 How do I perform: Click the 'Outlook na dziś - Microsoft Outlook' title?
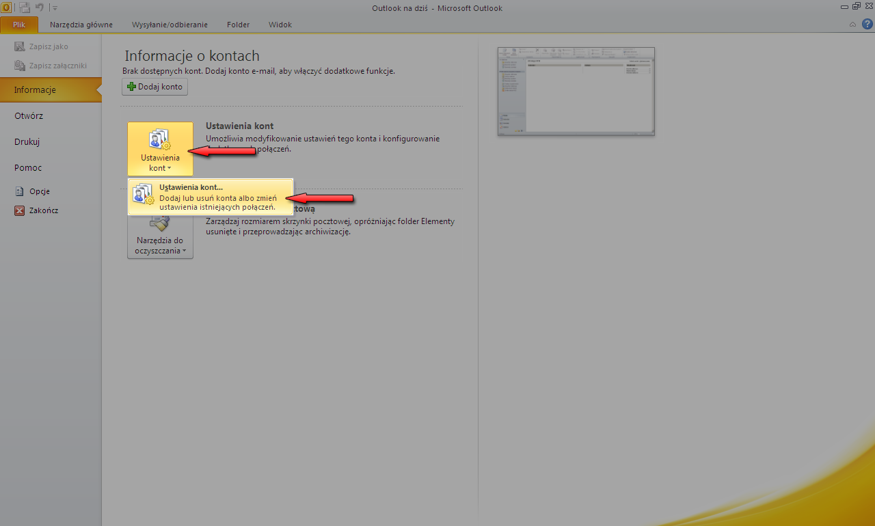coord(437,8)
